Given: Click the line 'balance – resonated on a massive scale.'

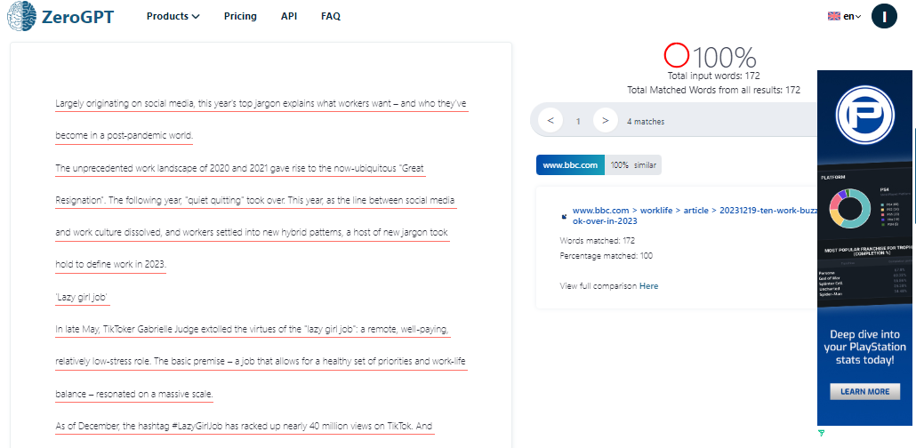Looking at the screenshot, I should point(134,395).
